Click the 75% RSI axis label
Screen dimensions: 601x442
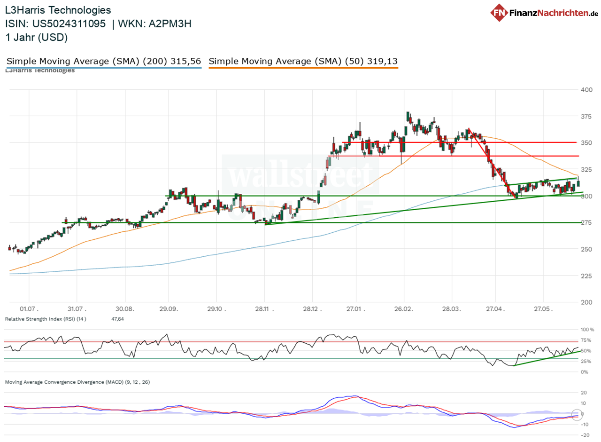click(x=586, y=340)
